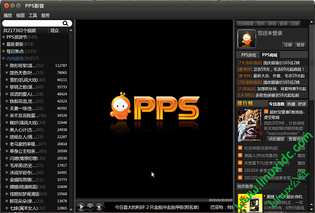Open the 播放 menu
The image size is (315, 213).
pyautogui.click(x=8, y=15)
